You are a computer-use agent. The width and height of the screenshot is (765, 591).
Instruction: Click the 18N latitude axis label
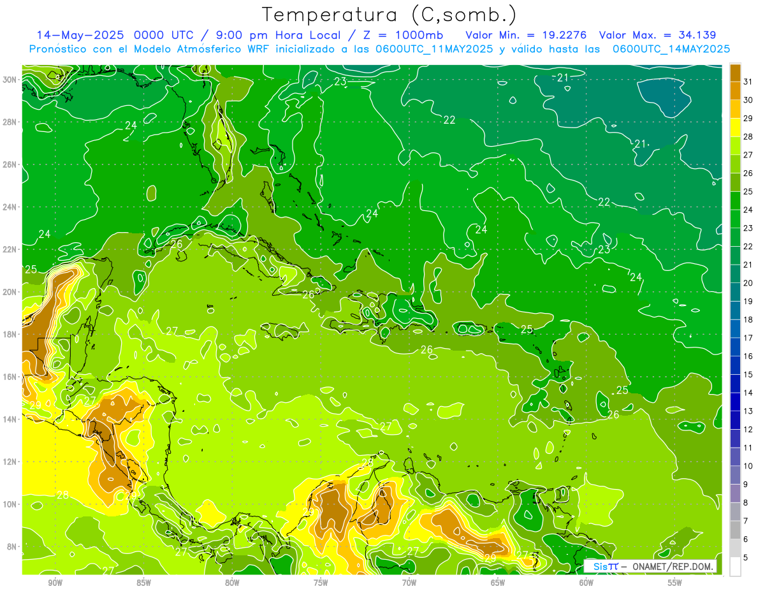[x=10, y=334]
